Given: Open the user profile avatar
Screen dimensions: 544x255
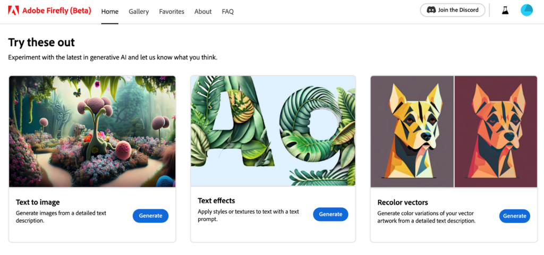Looking at the screenshot, I should tap(526, 10).
